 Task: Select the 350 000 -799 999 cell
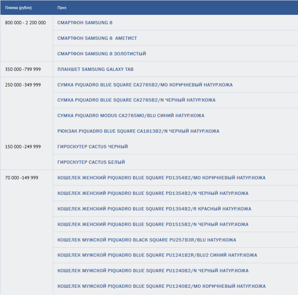26,69
